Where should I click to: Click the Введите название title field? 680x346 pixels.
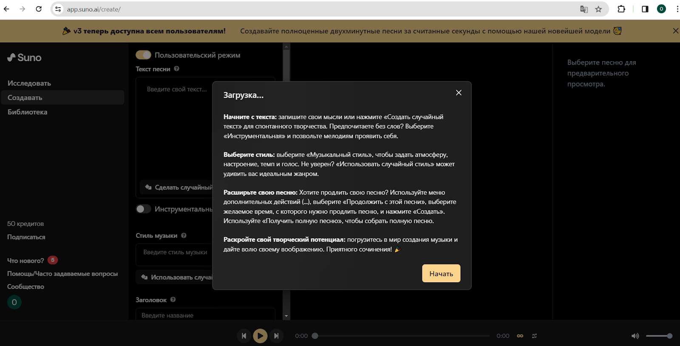pyautogui.click(x=205, y=315)
